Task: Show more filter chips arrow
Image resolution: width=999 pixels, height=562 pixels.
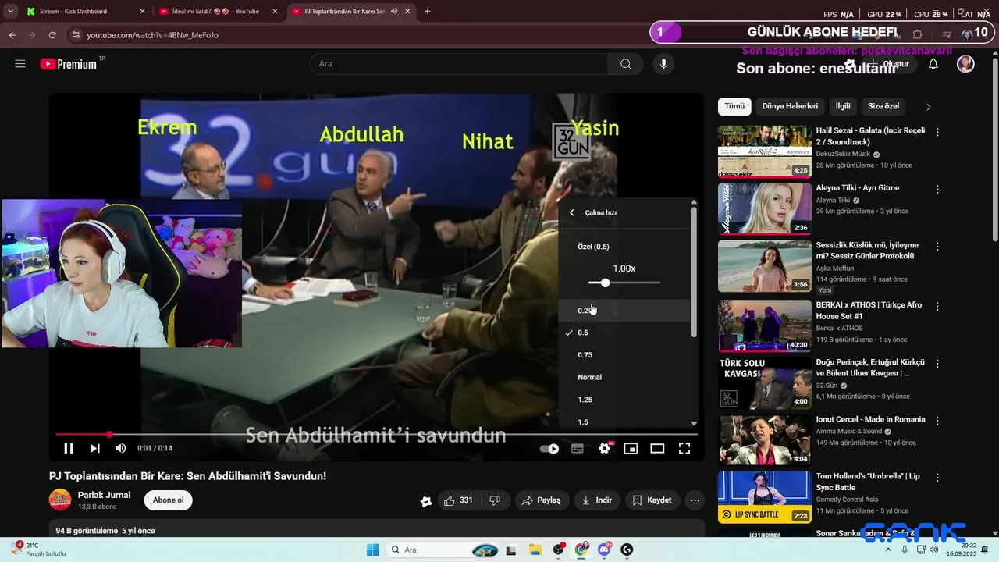Action: 928,107
